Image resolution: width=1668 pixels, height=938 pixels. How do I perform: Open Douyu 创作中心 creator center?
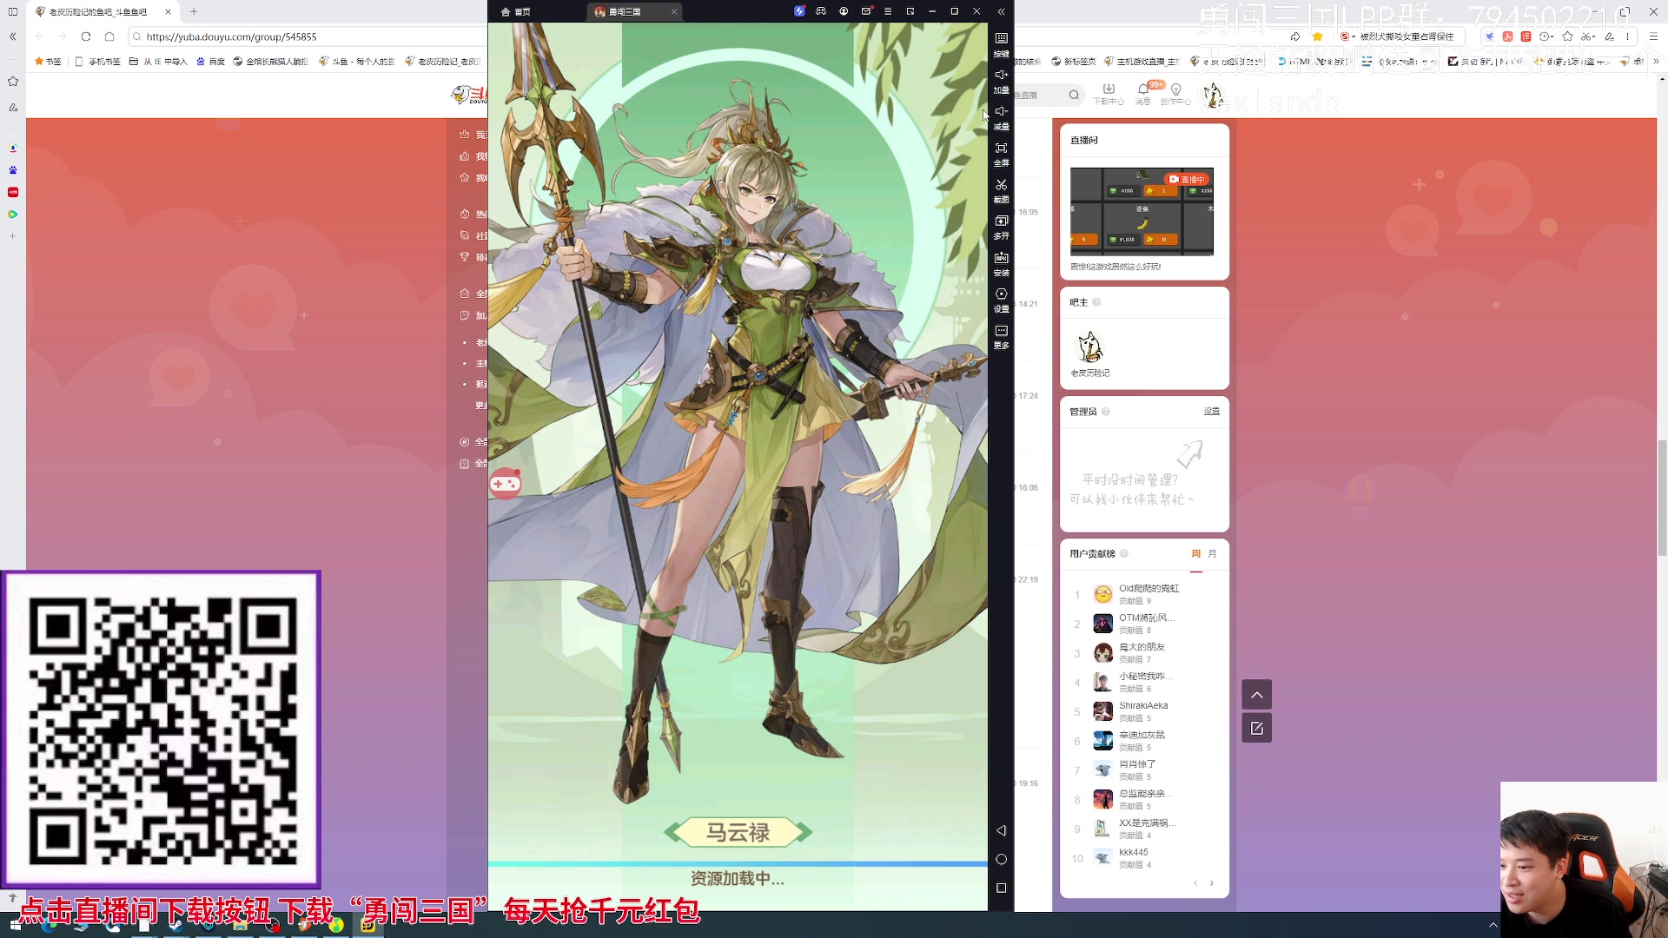pyautogui.click(x=1176, y=94)
